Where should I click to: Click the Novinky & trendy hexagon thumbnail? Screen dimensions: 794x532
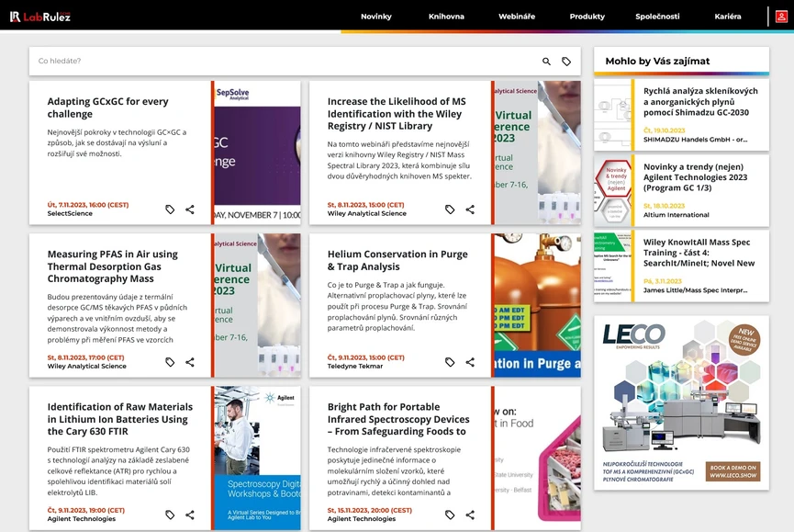click(x=612, y=190)
